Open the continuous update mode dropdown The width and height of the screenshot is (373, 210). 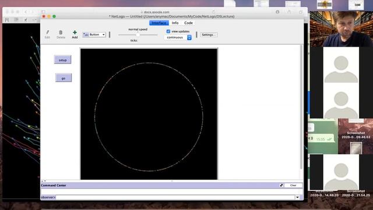click(x=178, y=37)
